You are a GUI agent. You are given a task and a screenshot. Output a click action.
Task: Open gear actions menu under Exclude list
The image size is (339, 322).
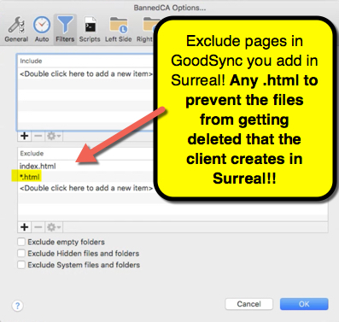54,227
